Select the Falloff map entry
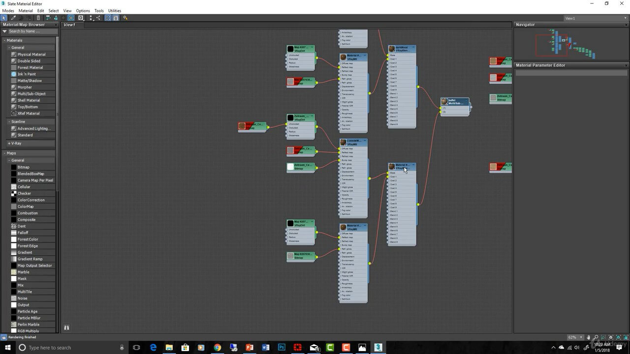Image resolution: width=630 pixels, height=354 pixels. pos(23,233)
